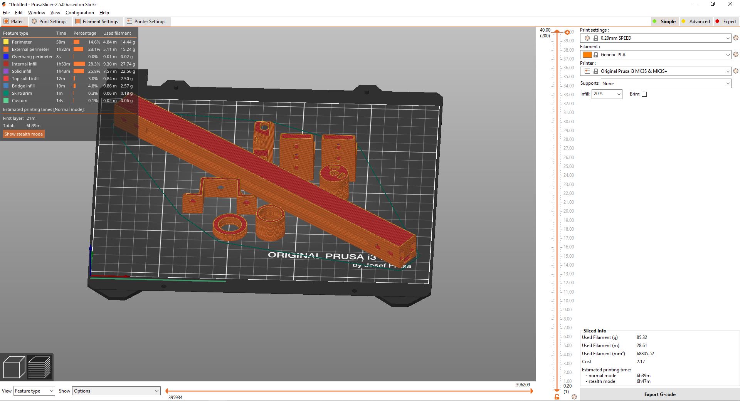The width and height of the screenshot is (740, 401).
Task: Open the Configuration menu
Action: click(x=79, y=13)
